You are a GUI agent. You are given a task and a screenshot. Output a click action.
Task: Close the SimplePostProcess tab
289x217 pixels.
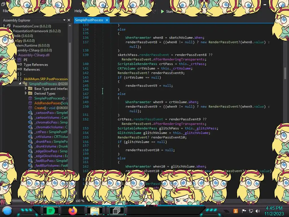pos(107,20)
